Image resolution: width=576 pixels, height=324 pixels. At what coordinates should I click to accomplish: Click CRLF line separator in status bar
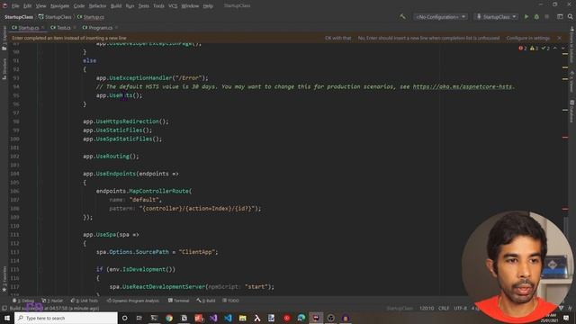tap(444, 308)
